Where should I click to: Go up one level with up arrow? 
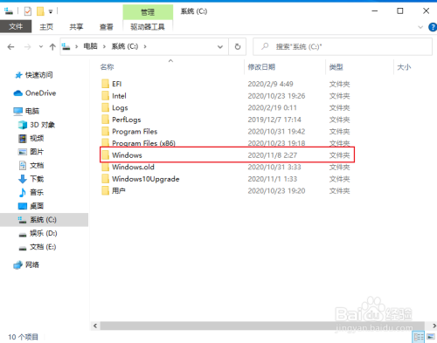52,46
